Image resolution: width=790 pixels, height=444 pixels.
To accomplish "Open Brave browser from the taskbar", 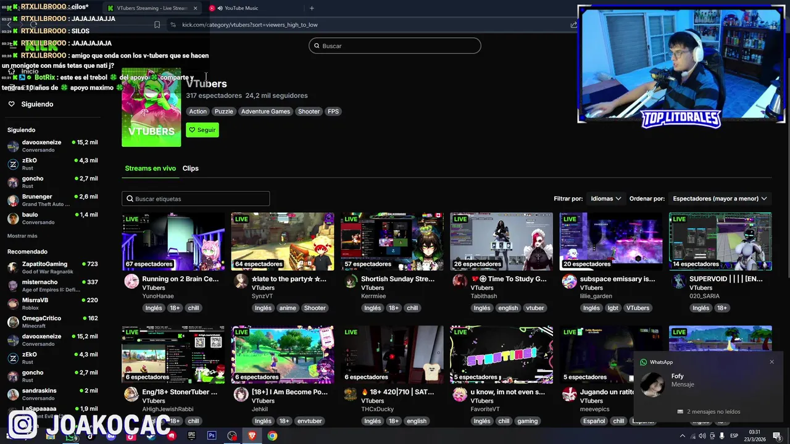I will pyautogui.click(x=252, y=436).
